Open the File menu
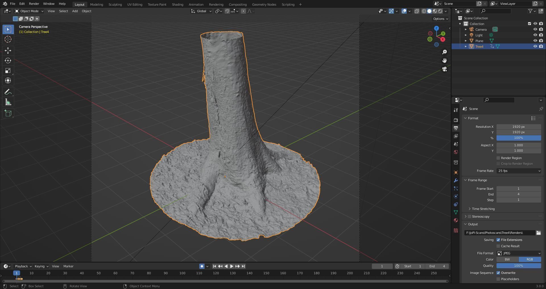This screenshot has height=289, width=546. point(13,4)
